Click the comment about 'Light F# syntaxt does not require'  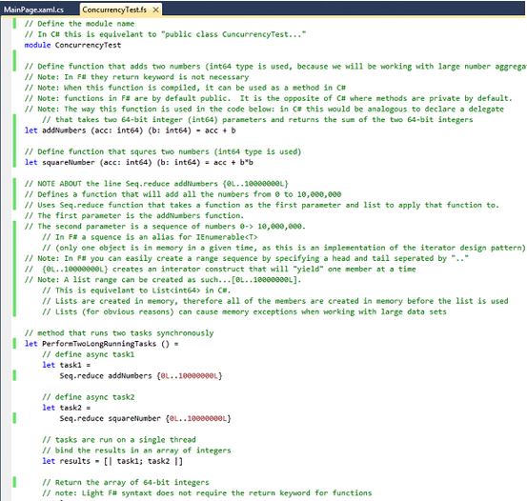(x=207, y=493)
